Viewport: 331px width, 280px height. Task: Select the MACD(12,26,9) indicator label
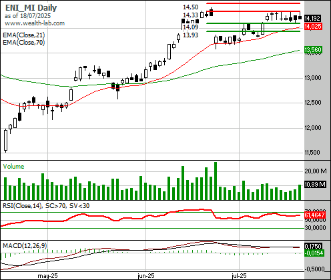tap(25, 245)
